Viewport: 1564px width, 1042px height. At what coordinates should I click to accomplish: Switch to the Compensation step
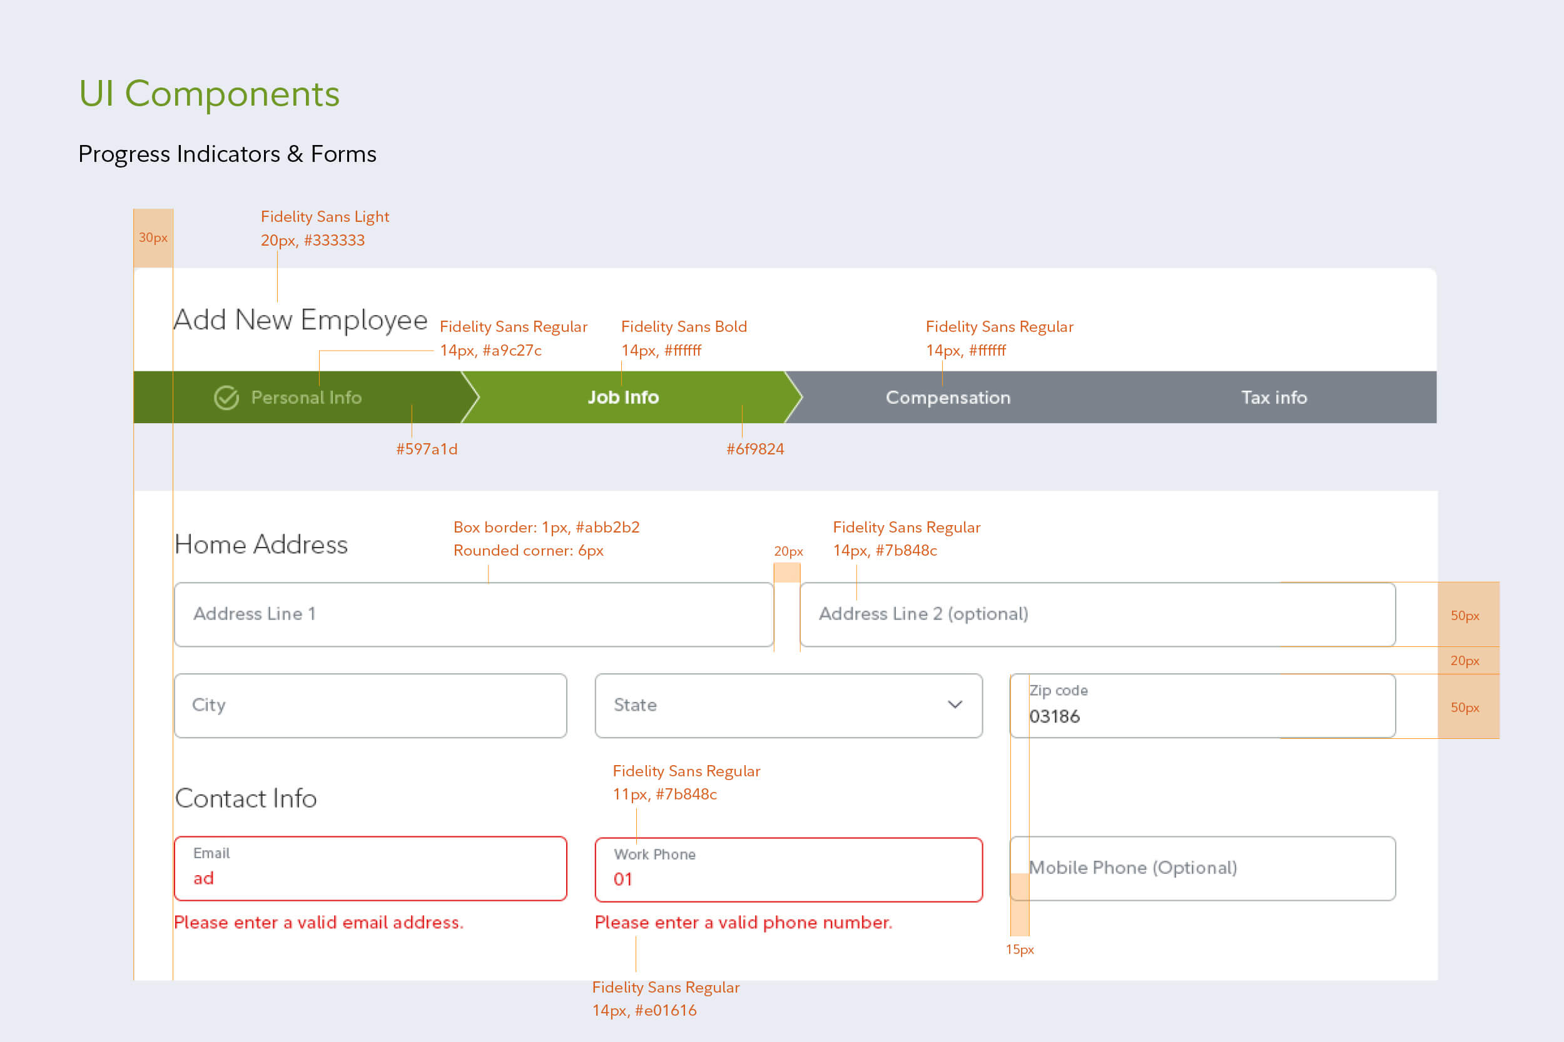pos(948,398)
